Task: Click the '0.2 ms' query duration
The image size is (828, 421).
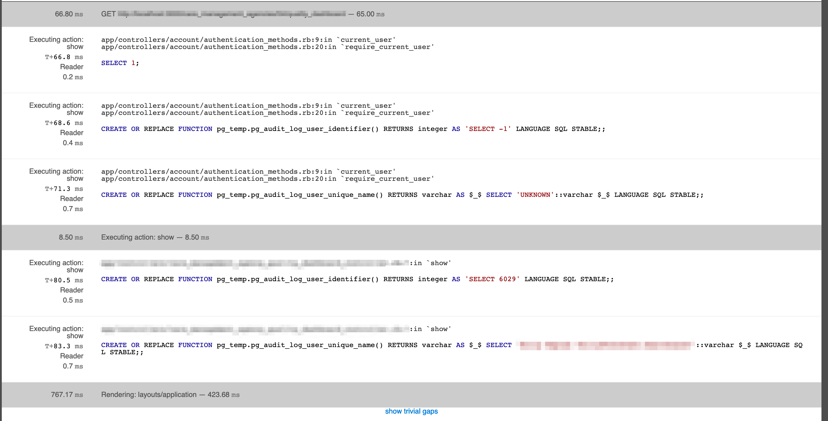Action: click(x=73, y=77)
